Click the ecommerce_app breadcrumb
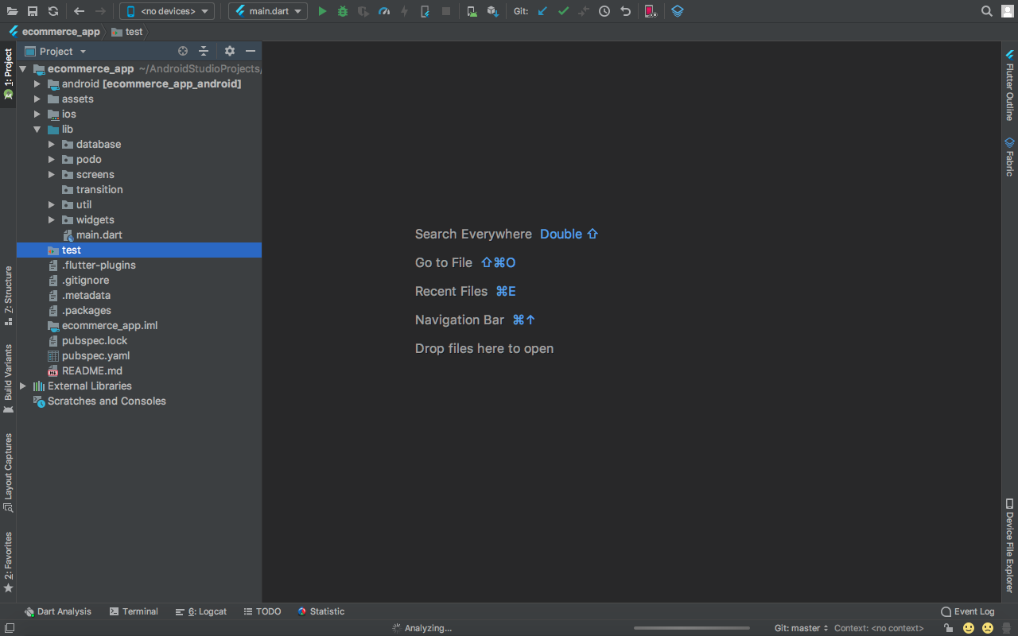This screenshot has height=636, width=1018. [x=54, y=32]
